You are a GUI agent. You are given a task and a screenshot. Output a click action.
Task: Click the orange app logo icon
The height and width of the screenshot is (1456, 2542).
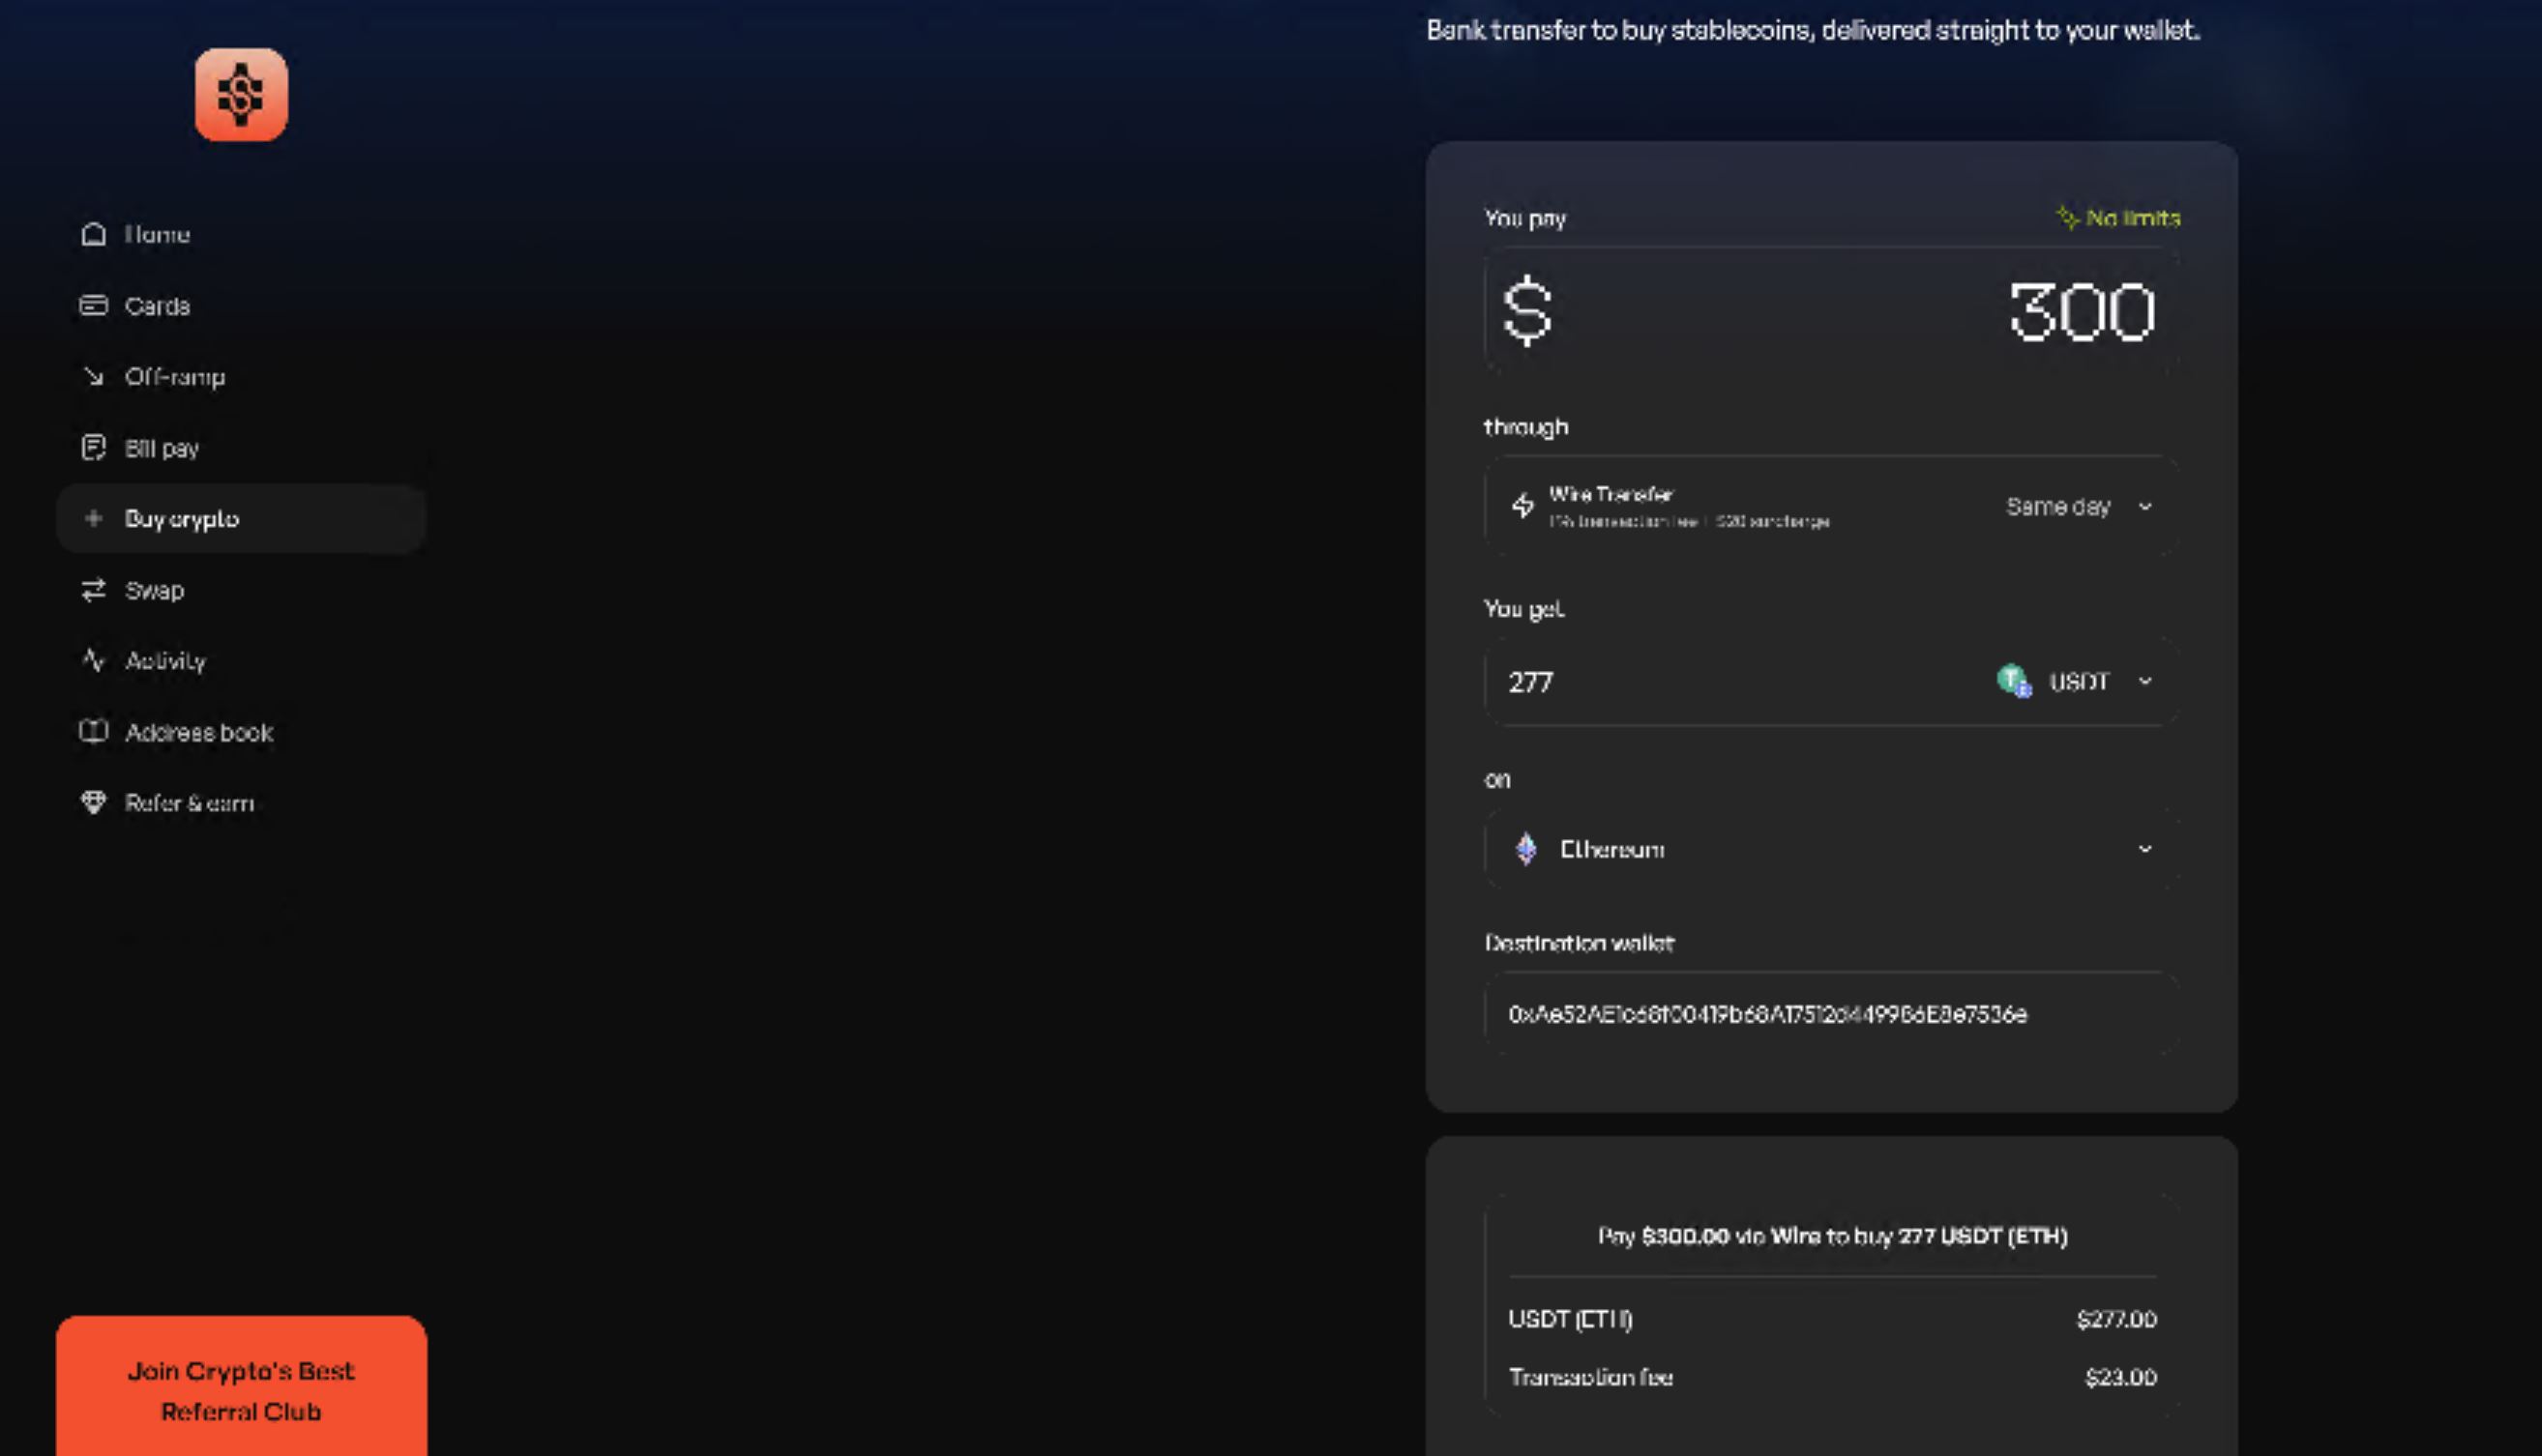[x=240, y=95]
